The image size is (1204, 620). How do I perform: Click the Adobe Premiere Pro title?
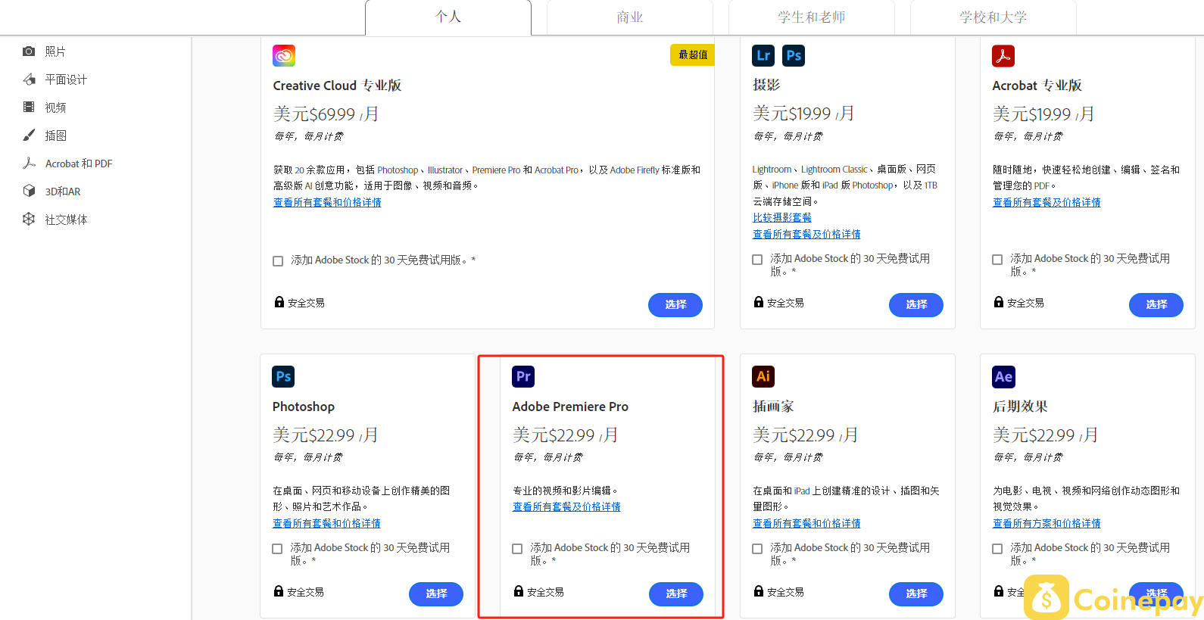coord(570,407)
